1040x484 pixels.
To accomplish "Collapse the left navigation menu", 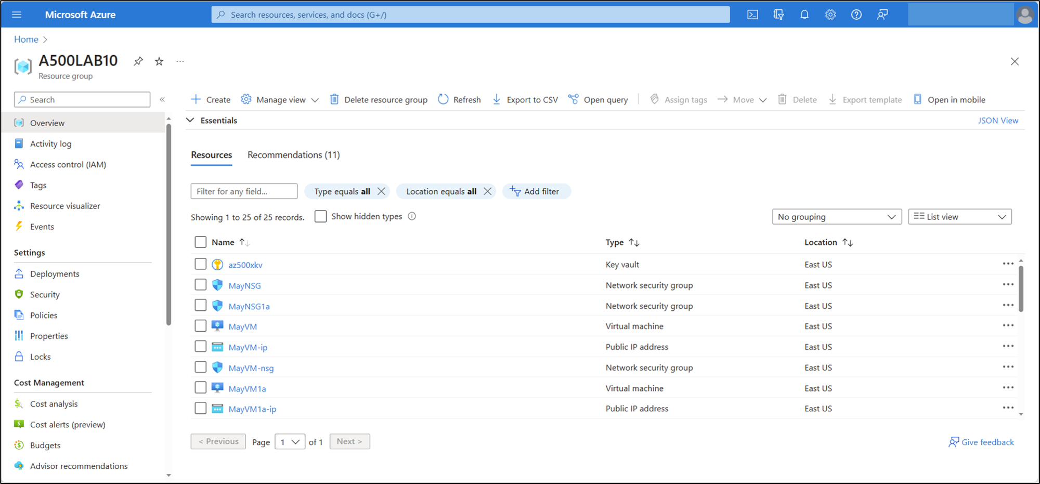I will 162,99.
